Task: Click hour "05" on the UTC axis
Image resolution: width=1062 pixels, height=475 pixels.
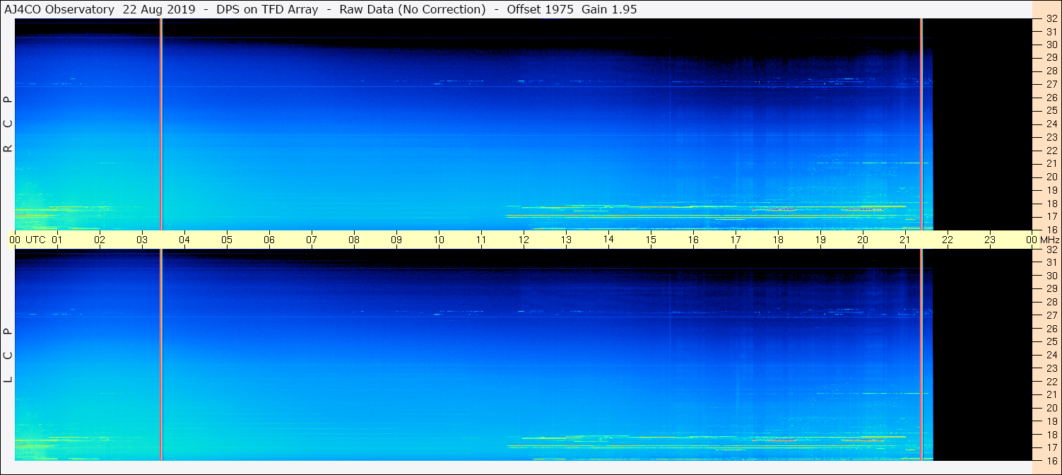Action: [227, 240]
